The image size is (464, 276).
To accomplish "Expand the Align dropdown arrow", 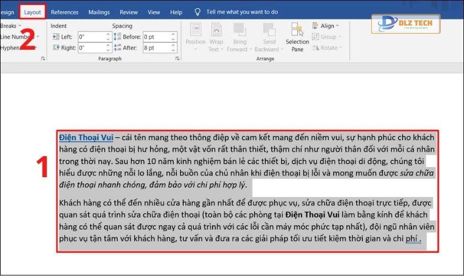I will coord(338,26).
